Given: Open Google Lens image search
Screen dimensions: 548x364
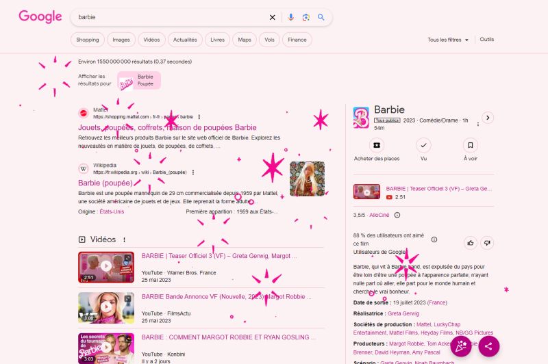Looking at the screenshot, I should tap(306, 17).
